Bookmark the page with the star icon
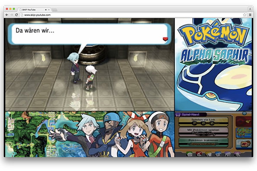The height and width of the screenshot is (171, 257). [x=244, y=15]
